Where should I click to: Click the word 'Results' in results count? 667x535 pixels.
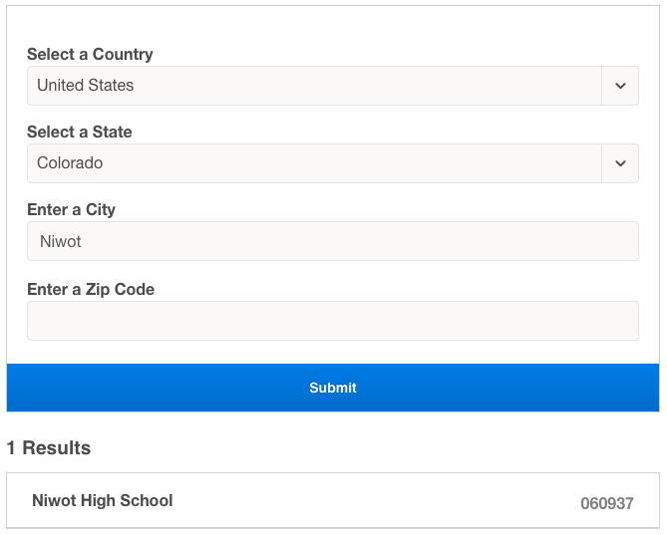pyautogui.click(x=57, y=447)
